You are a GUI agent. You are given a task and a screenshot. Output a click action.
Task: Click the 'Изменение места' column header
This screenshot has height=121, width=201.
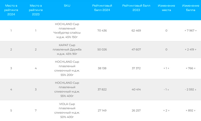166,8
